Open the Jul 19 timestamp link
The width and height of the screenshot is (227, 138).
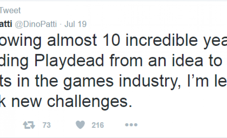pyautogui.click(x=78, y=24)
